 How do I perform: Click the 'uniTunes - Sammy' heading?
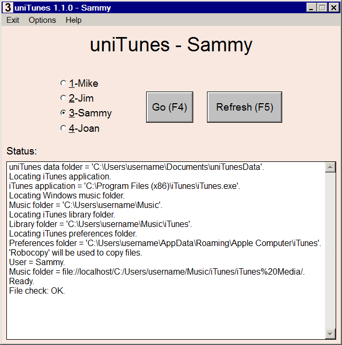[x=171, y=44]
